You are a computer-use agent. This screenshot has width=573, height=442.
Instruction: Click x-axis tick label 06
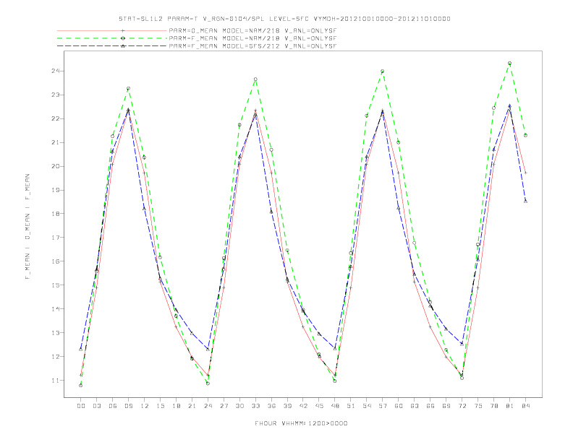coord(113,406)
